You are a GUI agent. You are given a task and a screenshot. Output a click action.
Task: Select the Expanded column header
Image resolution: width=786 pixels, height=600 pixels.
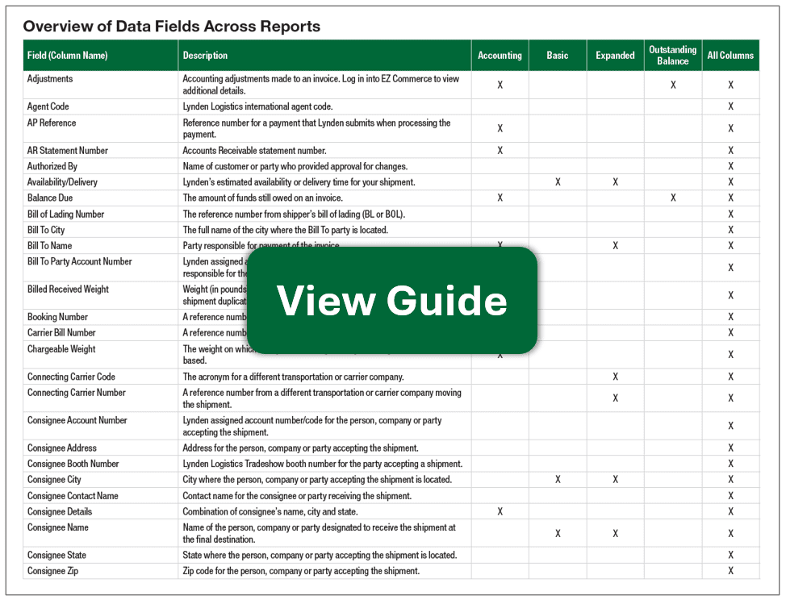615,56
